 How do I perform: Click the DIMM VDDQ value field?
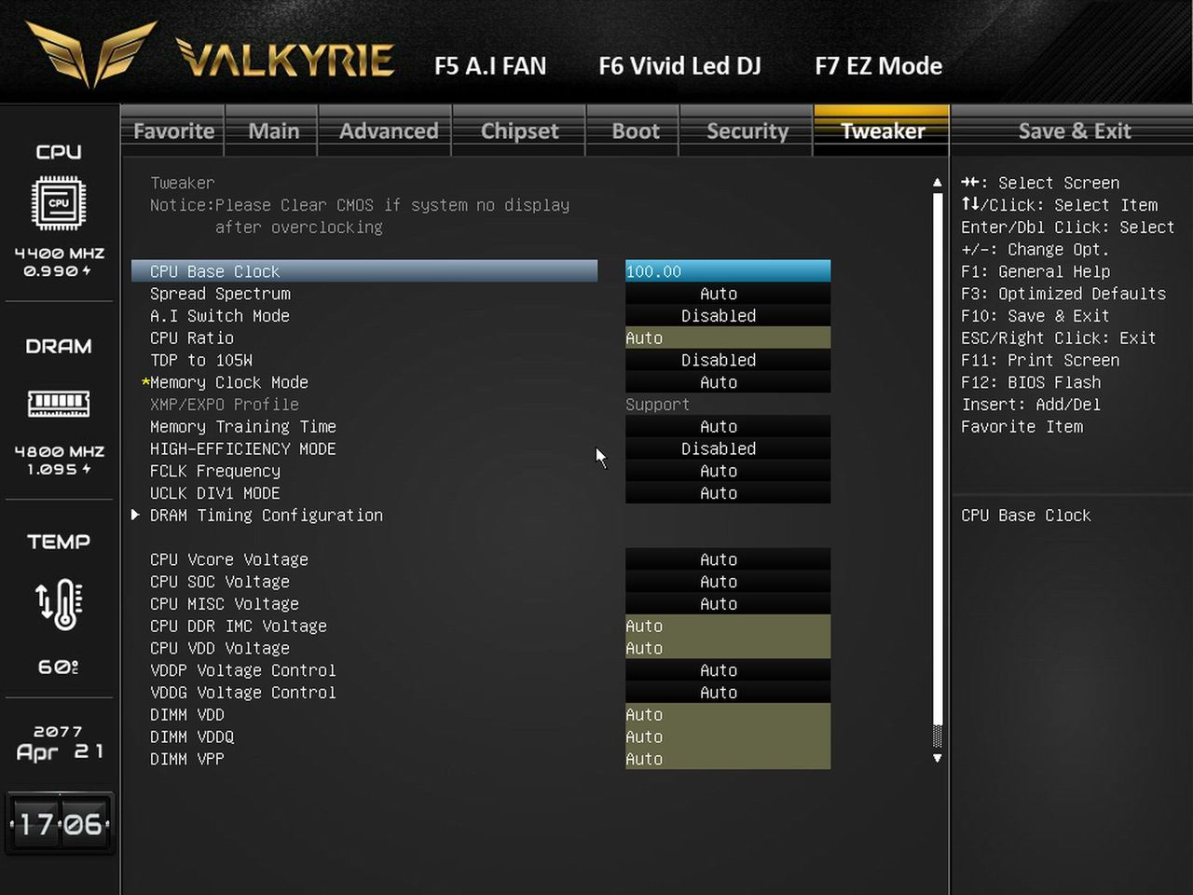(728, 737)
